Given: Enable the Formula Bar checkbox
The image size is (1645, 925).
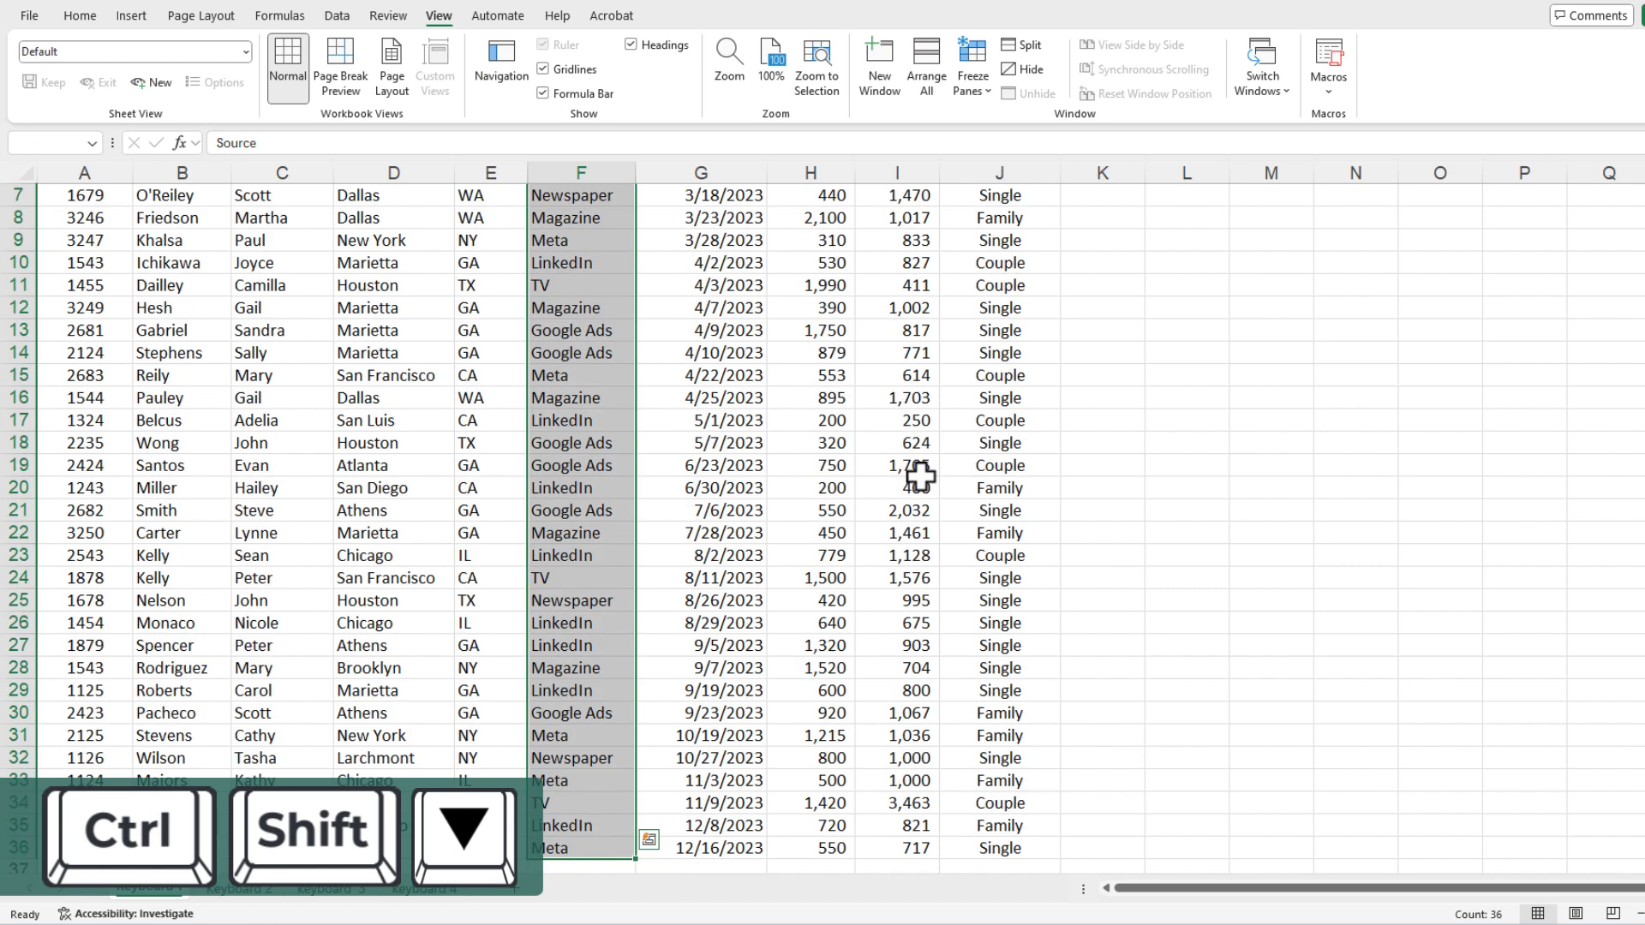Looking at the screenshot, I should point(543,92).
